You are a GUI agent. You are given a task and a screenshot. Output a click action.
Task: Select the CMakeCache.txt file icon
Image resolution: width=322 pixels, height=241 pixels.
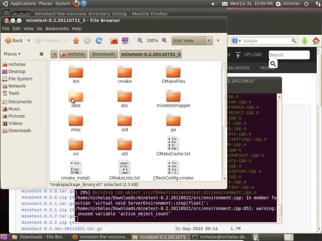click(173, 143)
